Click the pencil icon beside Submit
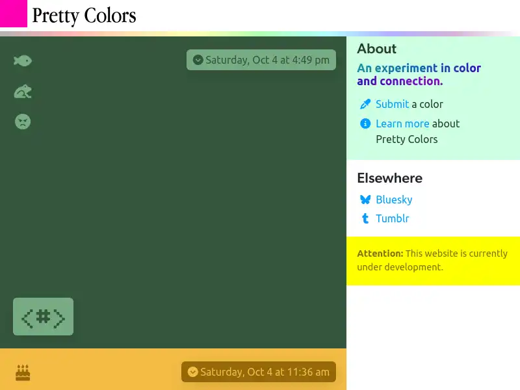The image size is (520, 390). point(365,103)
